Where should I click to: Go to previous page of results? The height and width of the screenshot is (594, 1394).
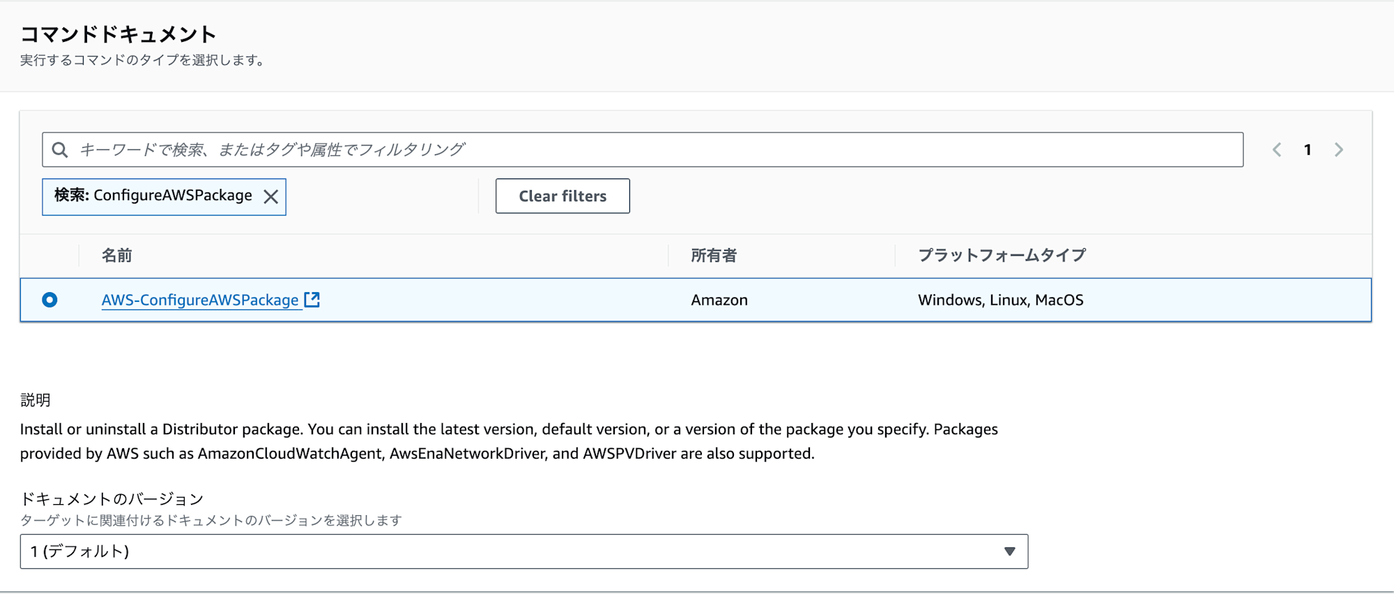pyautogui.click(x=1277, y=150)
